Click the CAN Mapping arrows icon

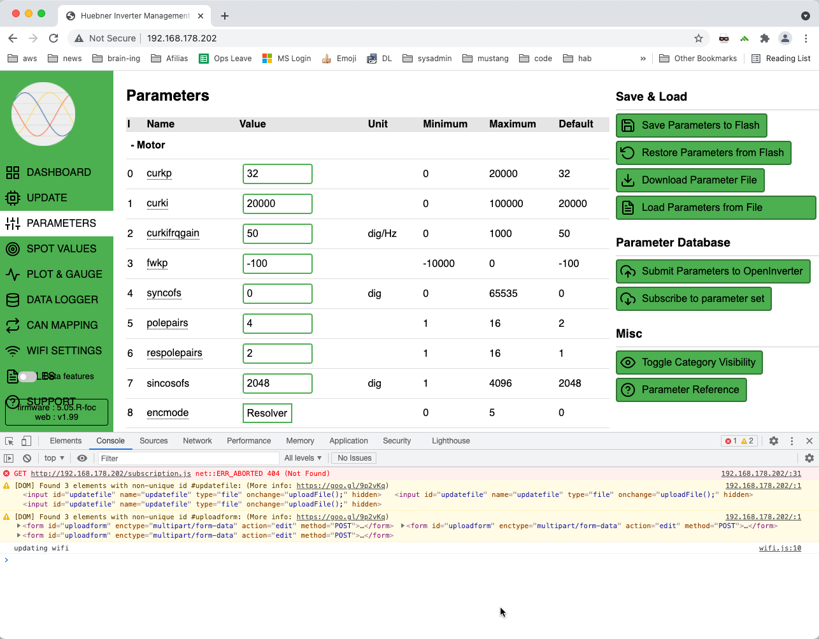click(x=13, y=326)
